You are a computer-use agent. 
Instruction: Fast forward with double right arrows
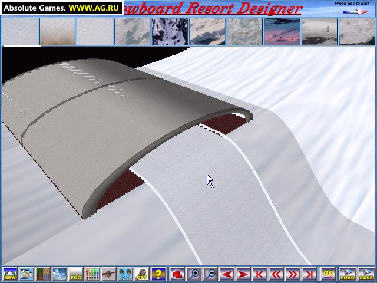[x=292, y=274]
